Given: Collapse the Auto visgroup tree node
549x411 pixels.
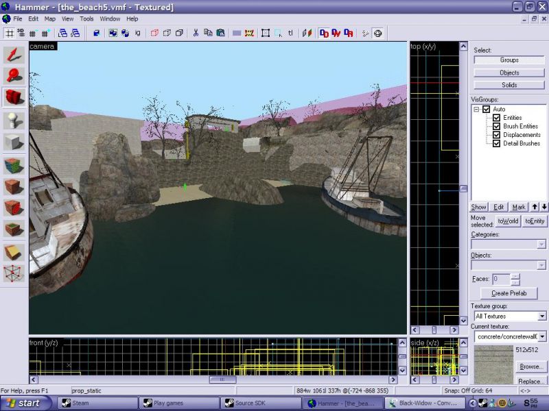Looking at the screenshot, I should (476, 110).
